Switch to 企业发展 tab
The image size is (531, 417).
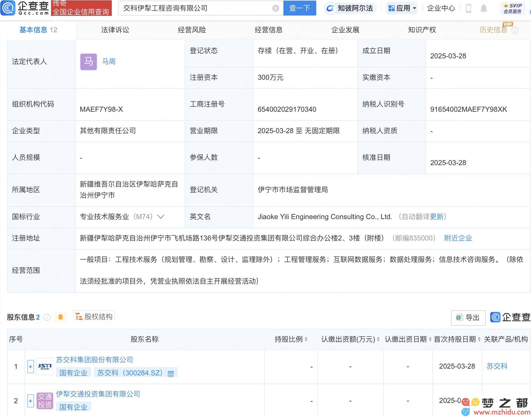coord(345,30)
